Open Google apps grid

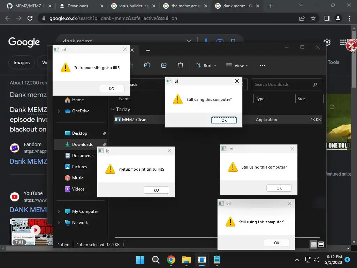click(x=343, y=42)
